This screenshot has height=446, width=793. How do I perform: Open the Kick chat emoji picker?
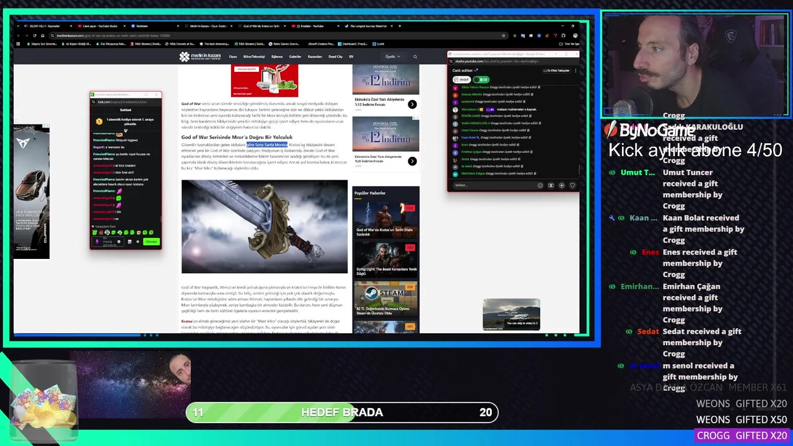119,242
